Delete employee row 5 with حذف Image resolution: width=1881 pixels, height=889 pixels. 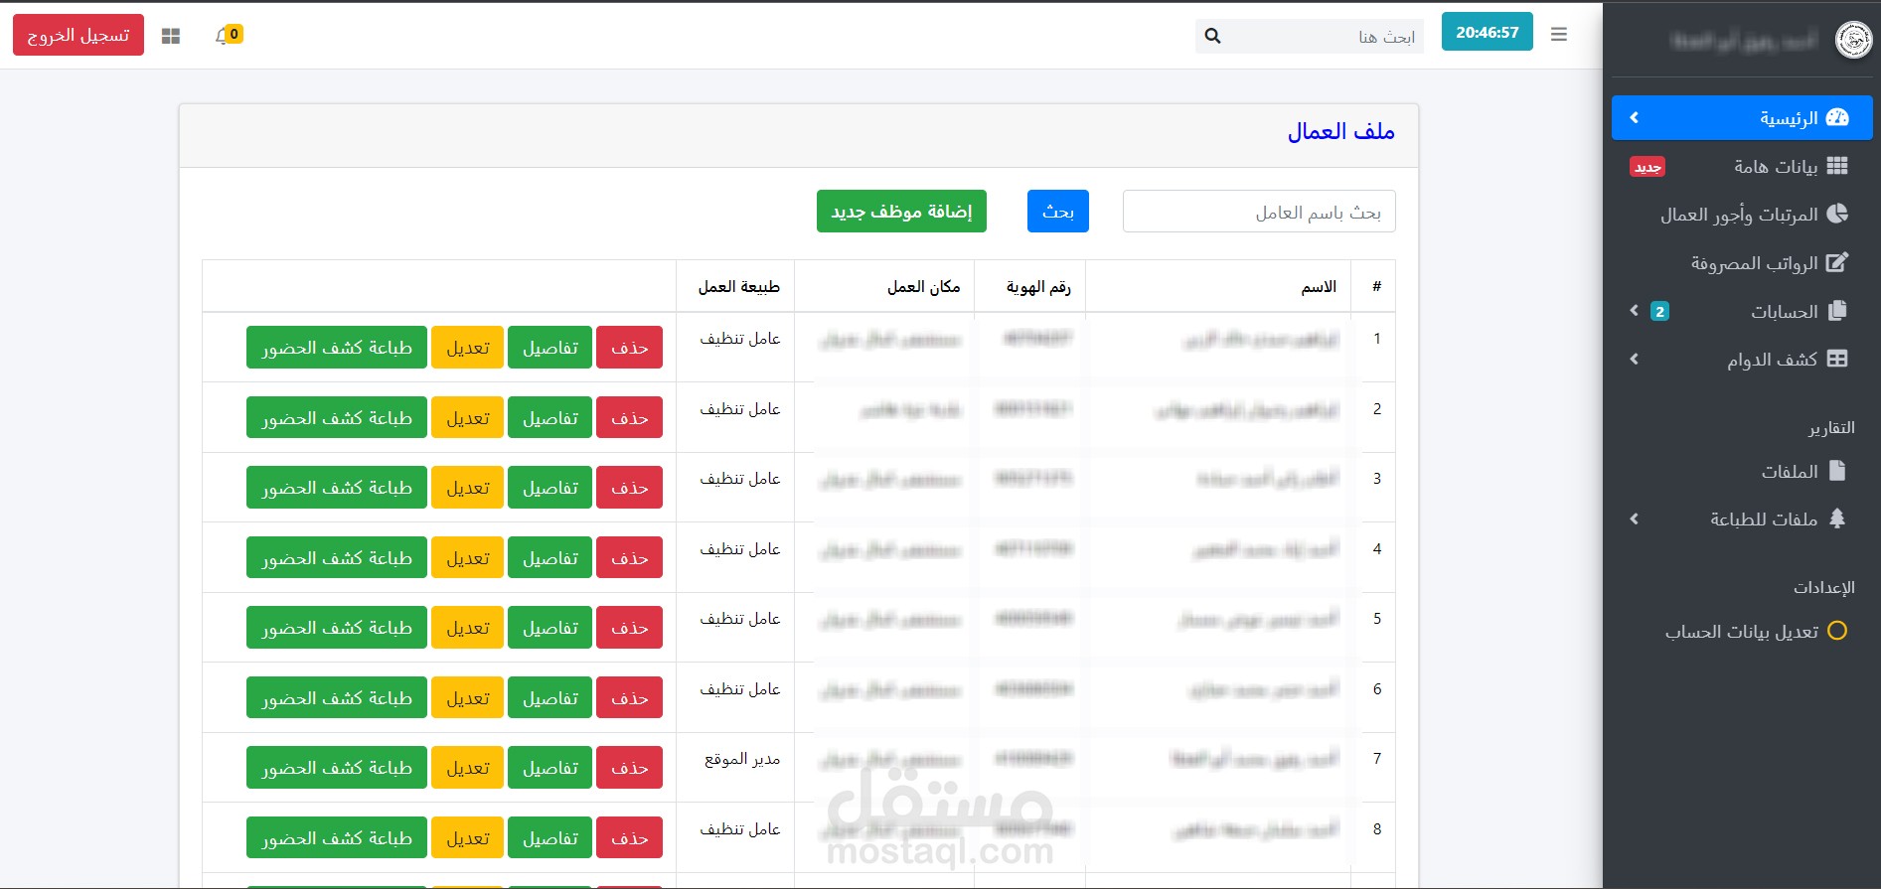(x=629, y=628)
